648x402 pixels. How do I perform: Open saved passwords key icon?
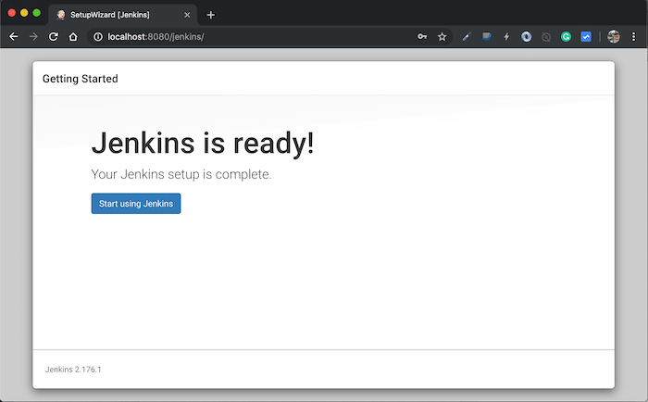(x=422, y=37)
